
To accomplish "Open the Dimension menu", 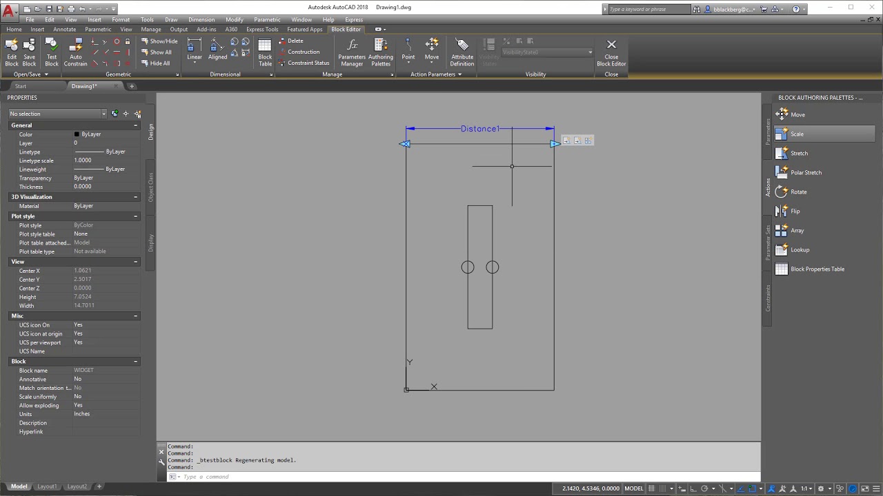I will point(201,19).
